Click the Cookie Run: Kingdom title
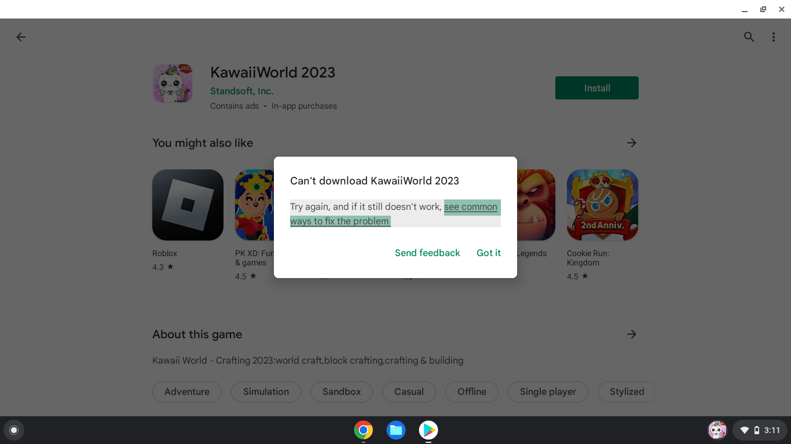Image resolution: width=791 pixels, height=444 pixels. click(x=588, y=258)
